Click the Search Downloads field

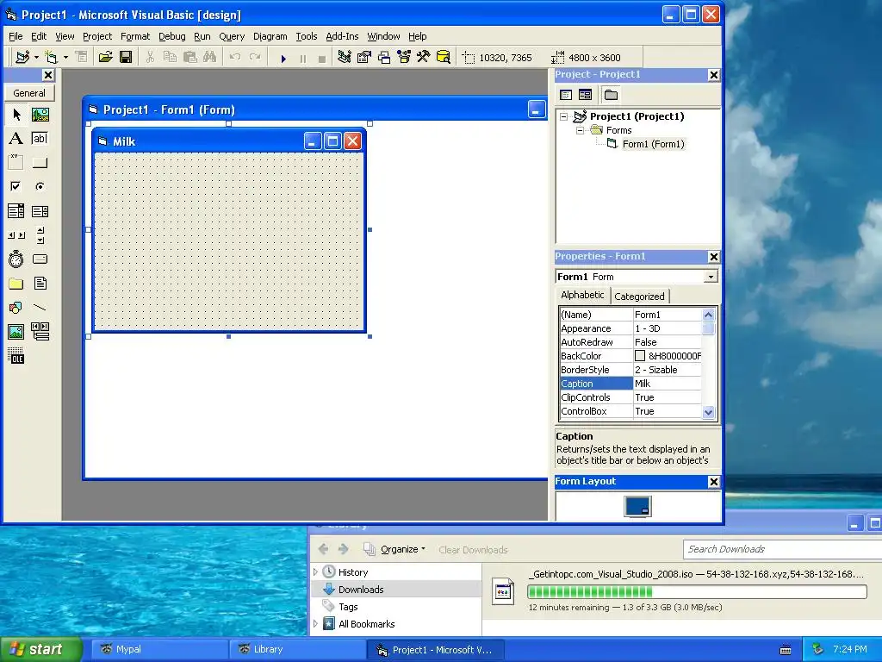pyautogui.click(x=782, y=549)
